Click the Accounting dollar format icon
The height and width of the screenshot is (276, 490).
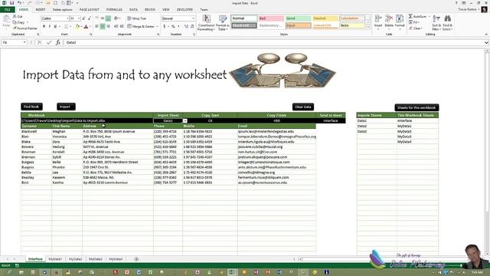tap(165, 27)
